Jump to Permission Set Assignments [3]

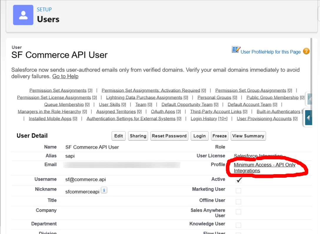point(61,90)
